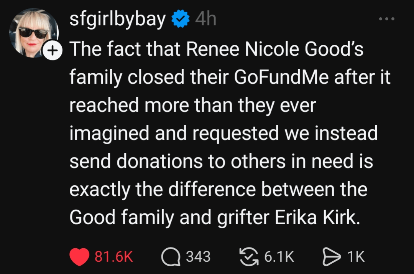Open replies via the comment bubble icon
Screen dimensions: 414x274
[171, 257]
